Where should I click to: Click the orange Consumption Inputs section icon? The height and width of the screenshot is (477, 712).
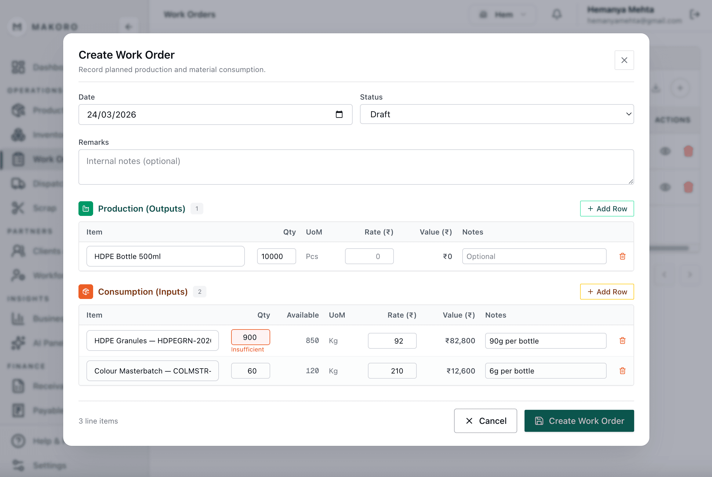tap(86, 292)
